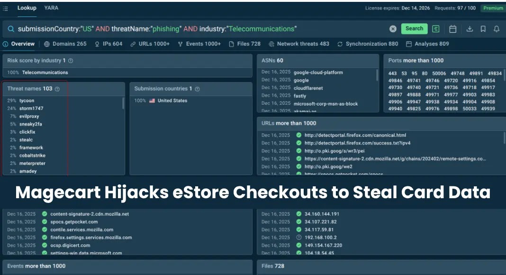Click the status icon next to 192.168.100.2
The height and width of the screenshot is (275, 506).
(298, 238)
